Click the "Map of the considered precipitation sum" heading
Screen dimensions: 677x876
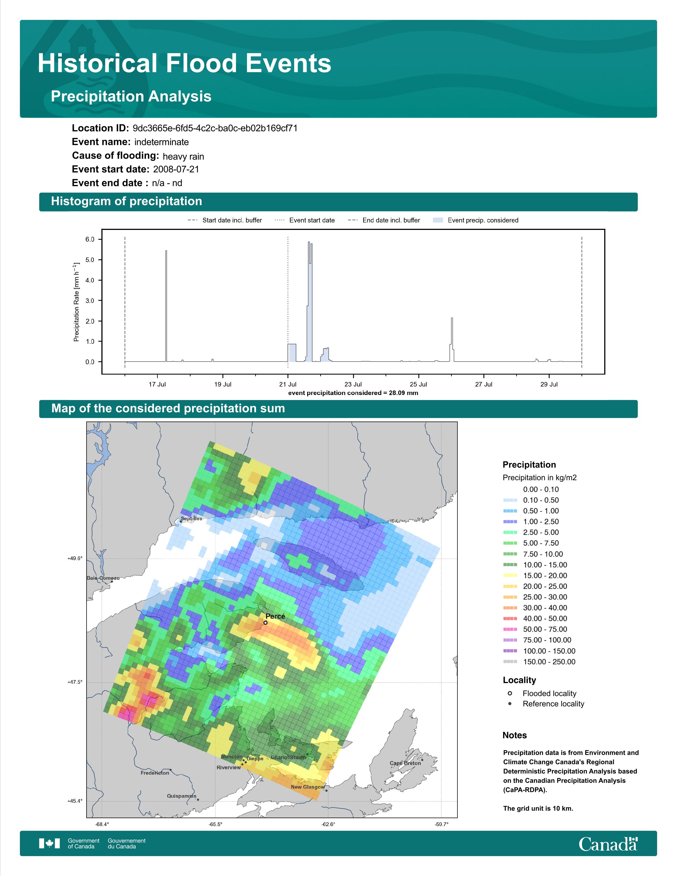point(168,408)
